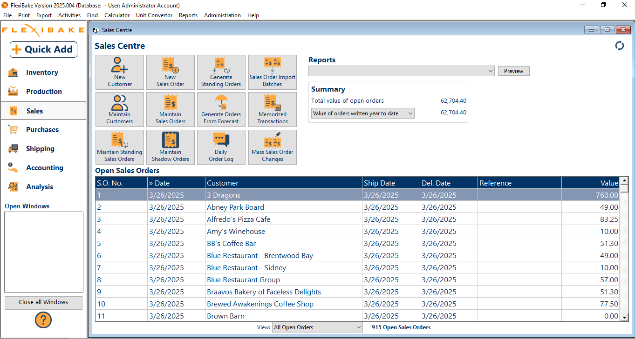Open the Daily Order Log
The height and width of the screenshot is (339, 635).
tap(221, 147)
